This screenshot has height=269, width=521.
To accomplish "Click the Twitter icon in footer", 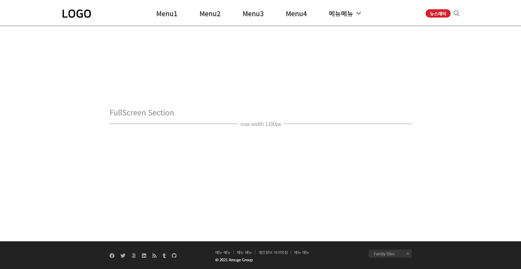I will [123, 255].
